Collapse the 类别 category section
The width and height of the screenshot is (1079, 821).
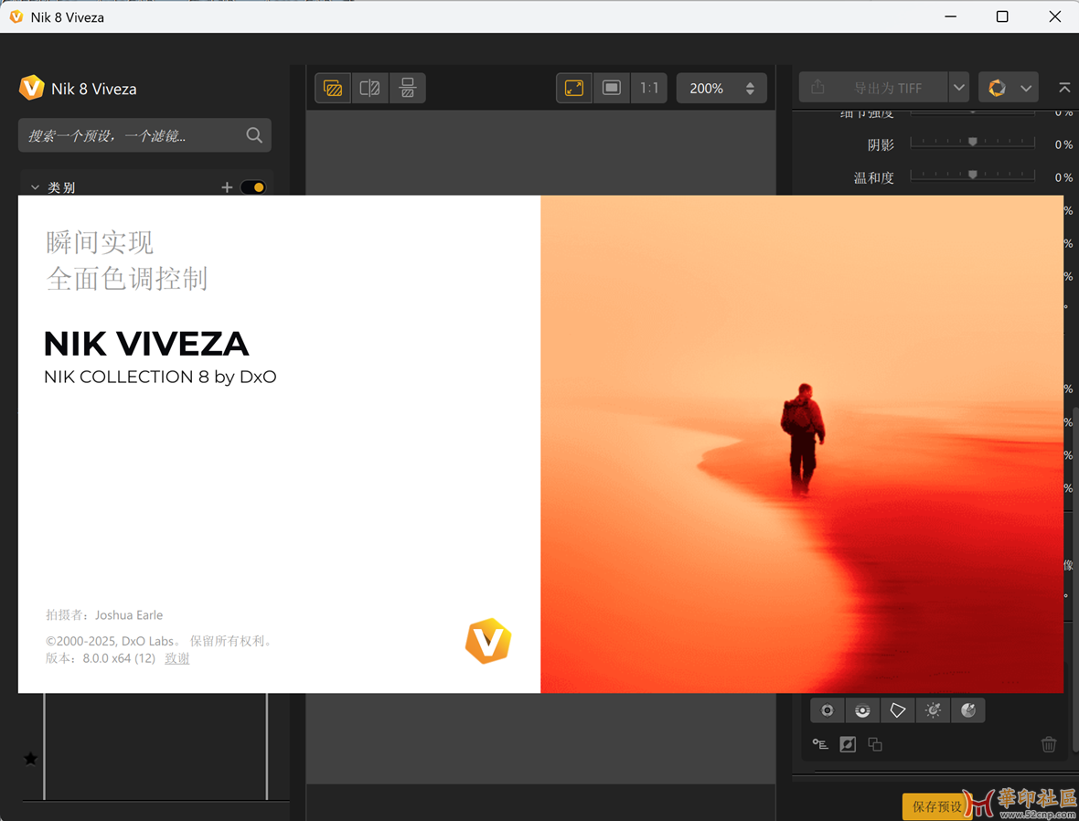coord(35,187)
